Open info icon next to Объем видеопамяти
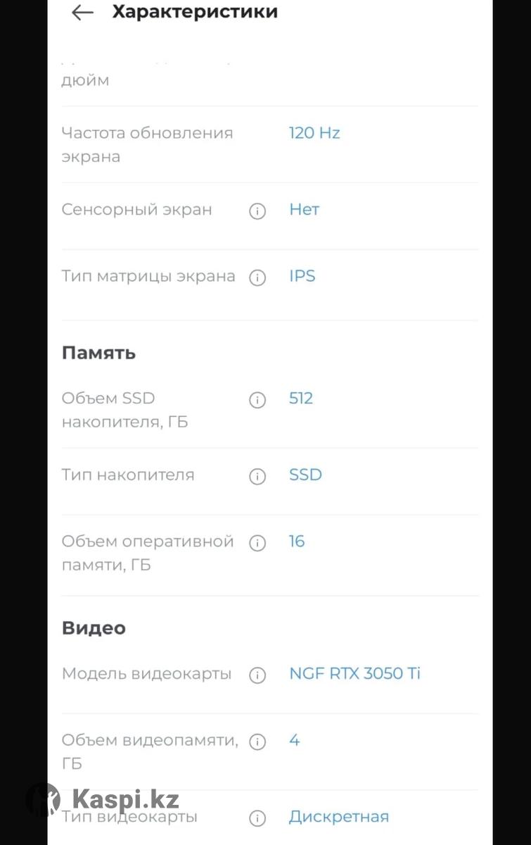 257,742
